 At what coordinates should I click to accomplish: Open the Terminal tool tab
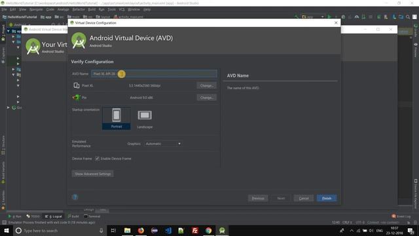(x=92, y=216)
